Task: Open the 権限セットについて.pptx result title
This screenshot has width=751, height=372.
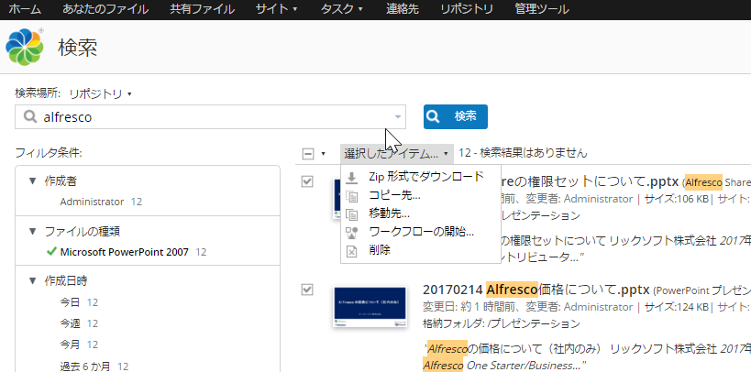Action: coord(591,182)
